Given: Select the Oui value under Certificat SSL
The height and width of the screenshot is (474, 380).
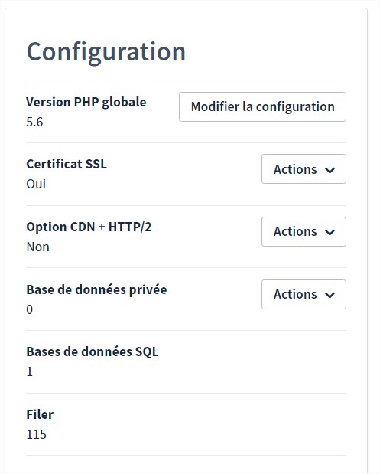Looking at the screenshot, I should click(36, 184).
